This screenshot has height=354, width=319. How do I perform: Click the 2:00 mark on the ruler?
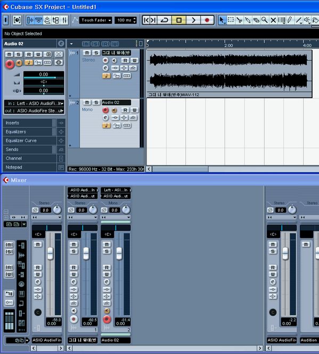point(228,45)
